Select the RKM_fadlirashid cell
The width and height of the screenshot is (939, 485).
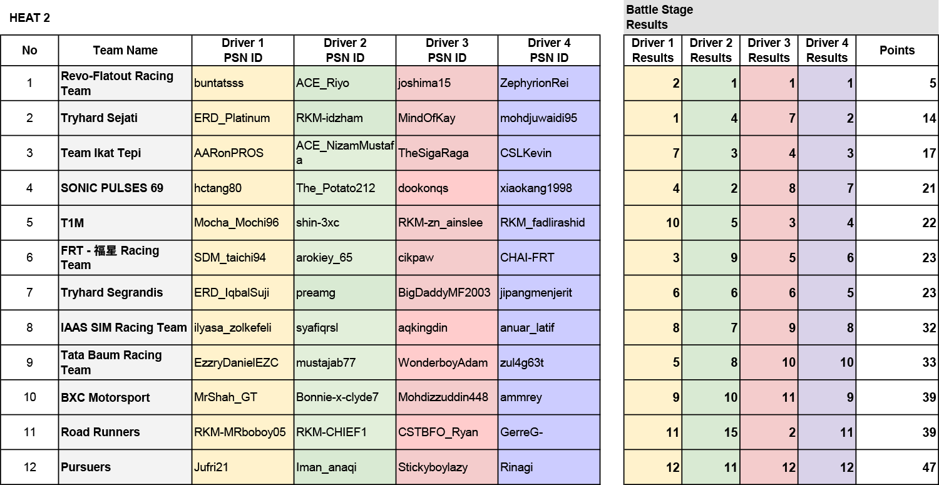tap(549, 223)
